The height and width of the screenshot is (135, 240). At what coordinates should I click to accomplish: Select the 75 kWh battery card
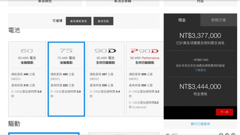66,79
